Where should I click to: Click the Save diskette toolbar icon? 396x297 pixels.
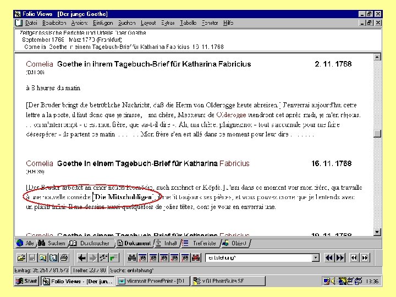(x=32, y=258)
